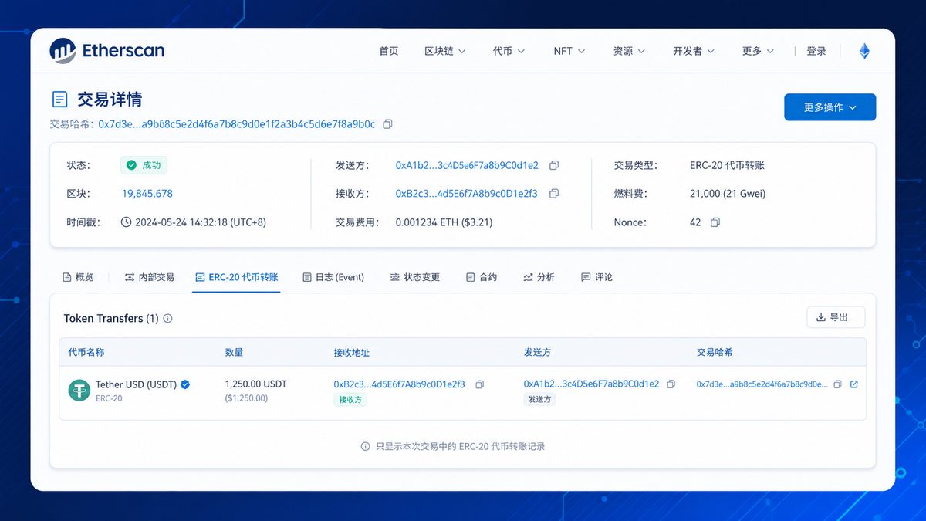Click the 1,250.00 USDT amount

tap(255, 384)
